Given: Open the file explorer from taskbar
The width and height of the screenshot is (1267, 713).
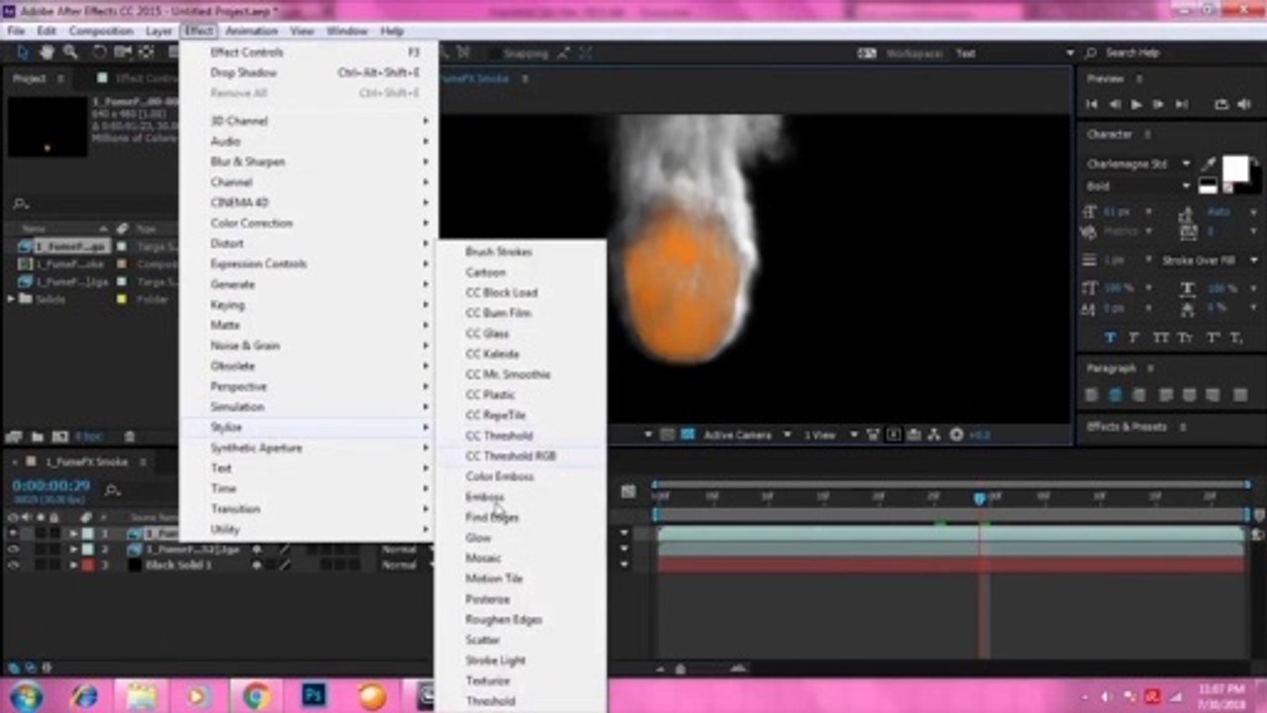Looking at the screenshot, I should tap(142, 696).
